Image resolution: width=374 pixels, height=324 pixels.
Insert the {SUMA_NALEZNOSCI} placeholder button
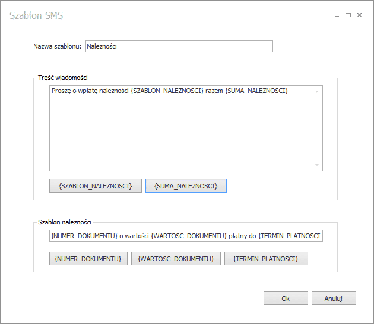[186, 185]
